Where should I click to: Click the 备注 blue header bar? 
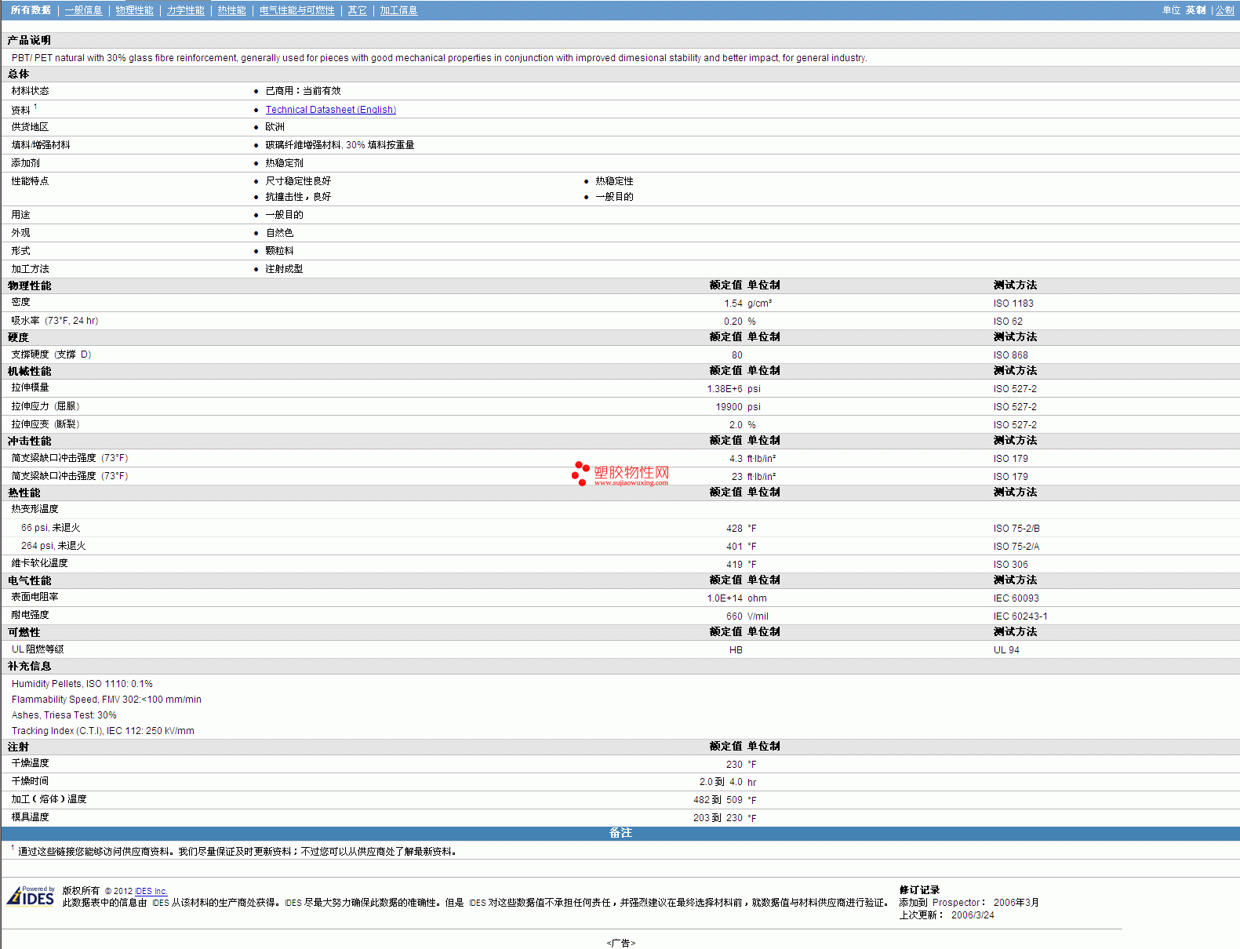[x=620, y=833]
